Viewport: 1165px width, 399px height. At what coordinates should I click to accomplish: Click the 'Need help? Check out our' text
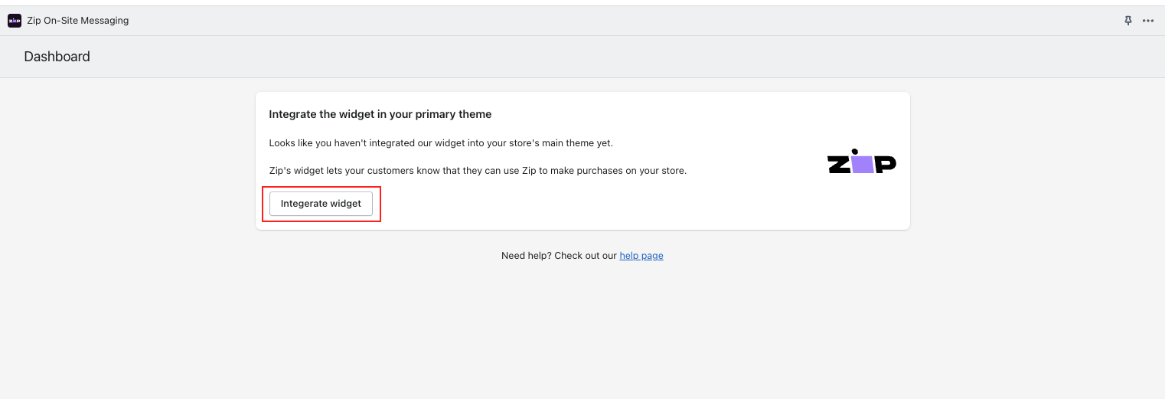point(559,256)
